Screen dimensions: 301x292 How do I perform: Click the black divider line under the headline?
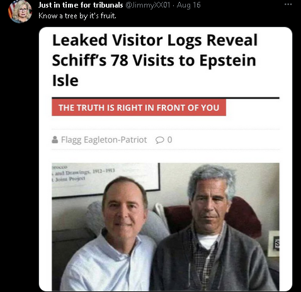166,98
